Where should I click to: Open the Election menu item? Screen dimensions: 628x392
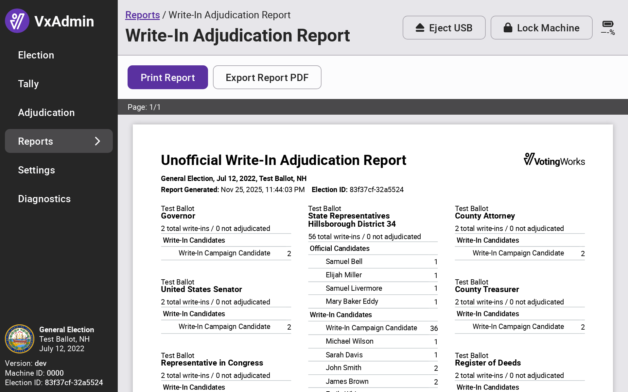pos(36,55)
